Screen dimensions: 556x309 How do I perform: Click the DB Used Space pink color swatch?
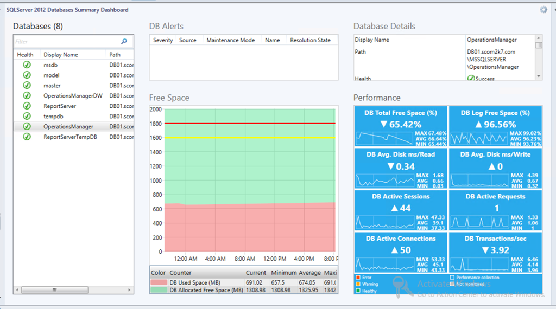(x=159, y=282)
